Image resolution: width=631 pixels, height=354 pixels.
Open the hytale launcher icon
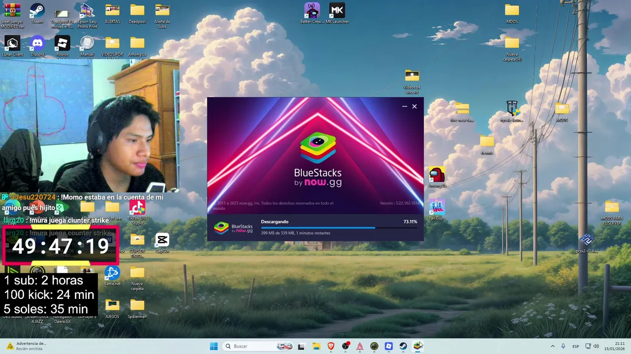click(x=512, y=112)
